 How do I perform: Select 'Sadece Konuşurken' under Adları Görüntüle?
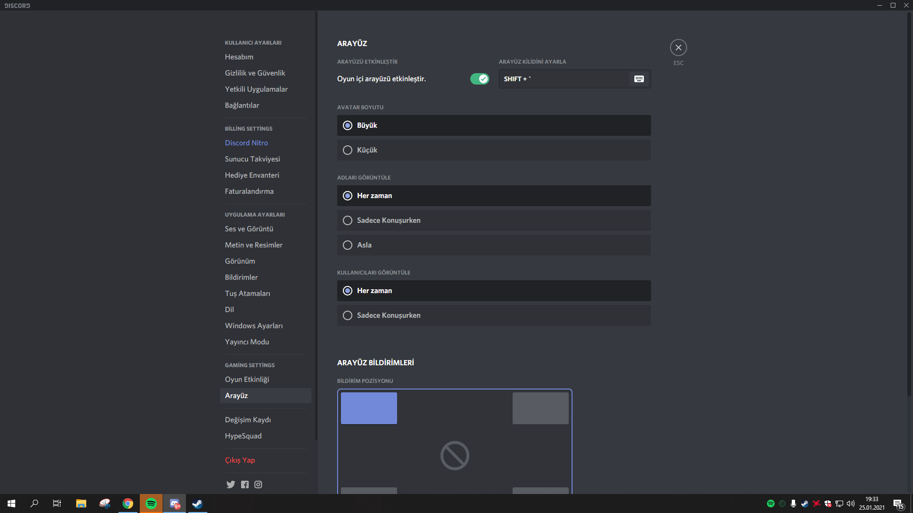coord(494,220)
